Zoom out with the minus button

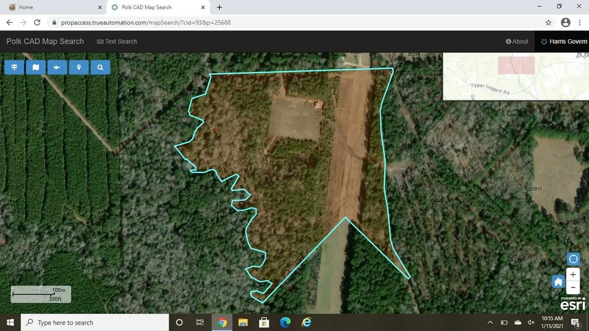573,287
